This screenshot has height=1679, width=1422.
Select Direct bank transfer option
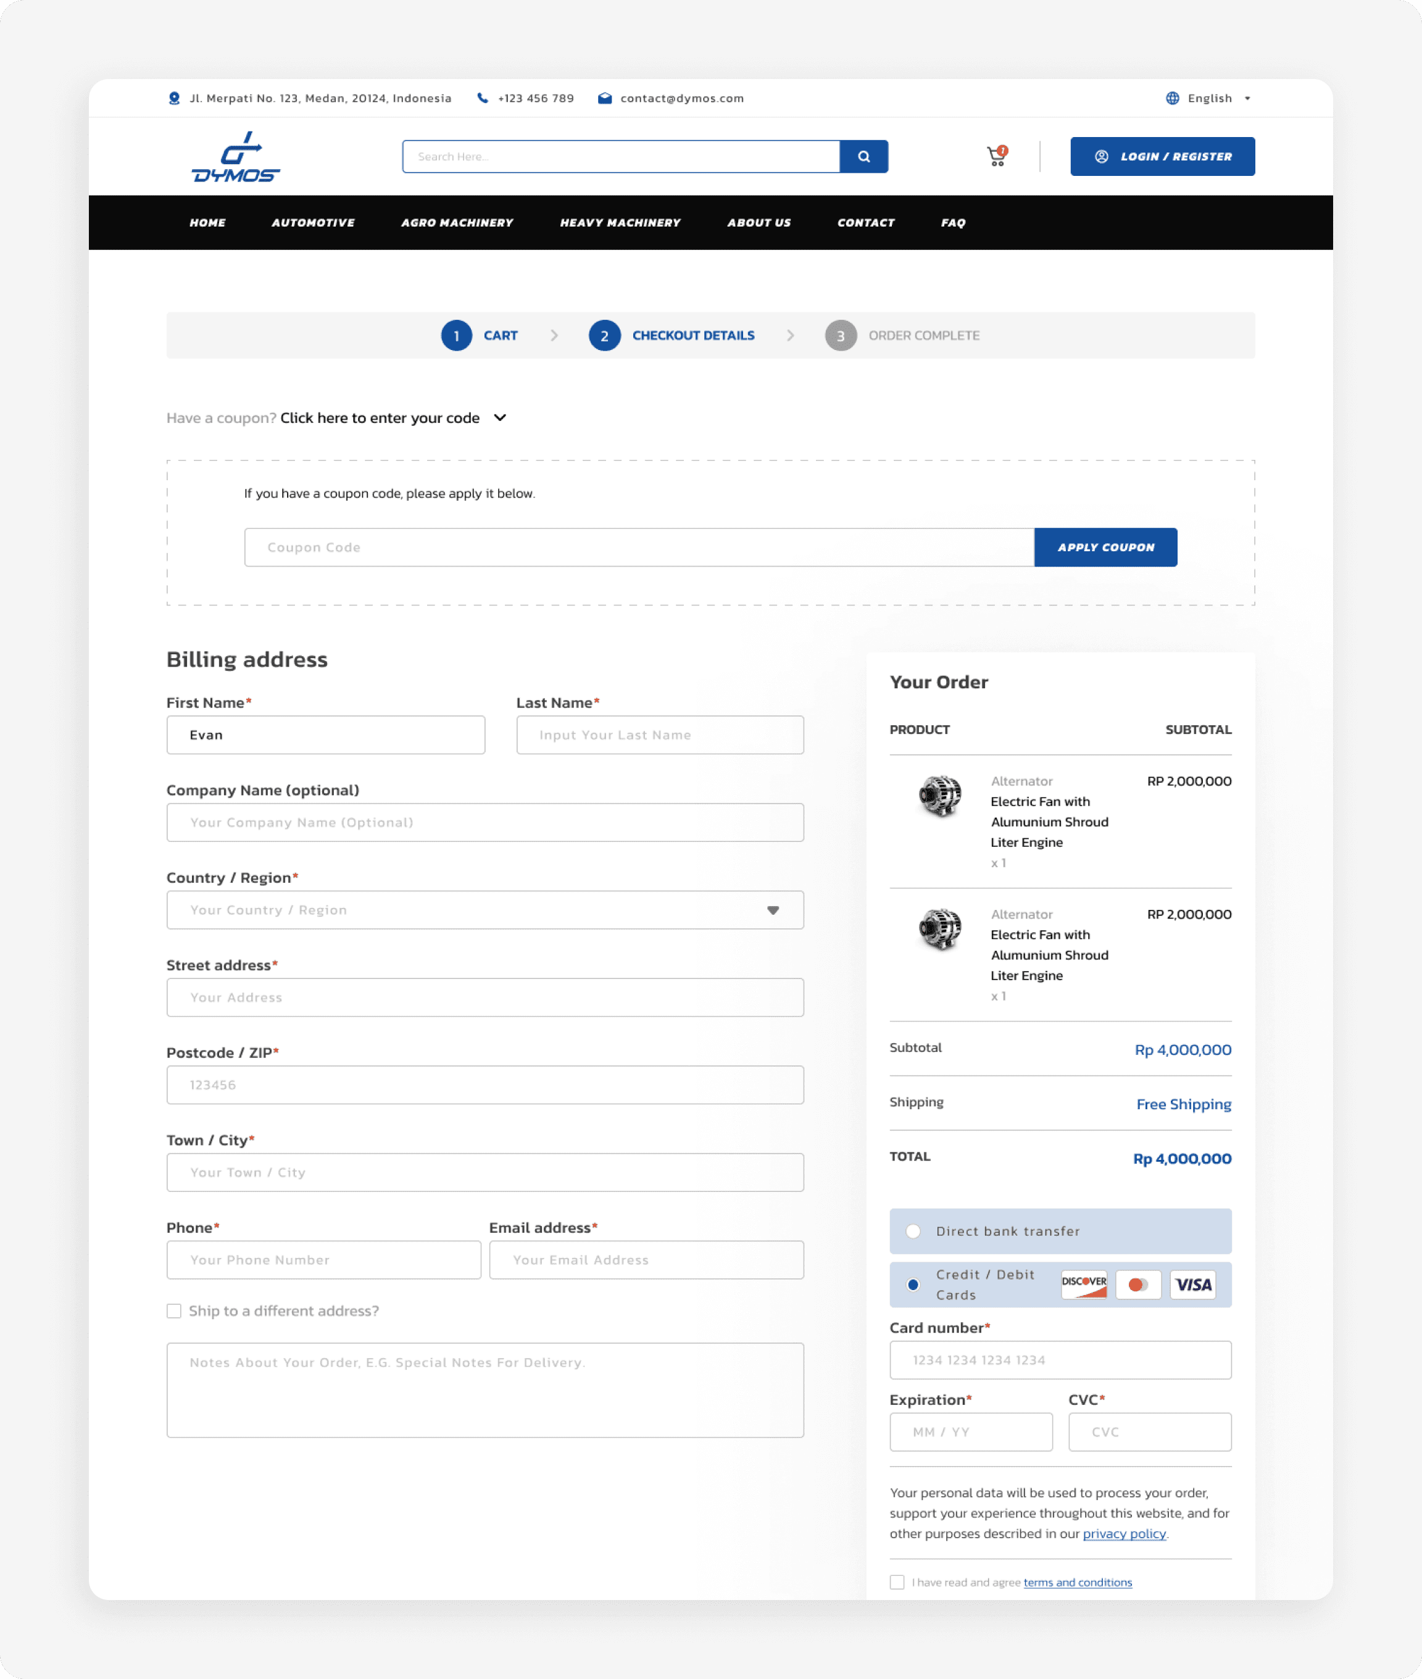pyautogui.click(x=913, y=1231)
